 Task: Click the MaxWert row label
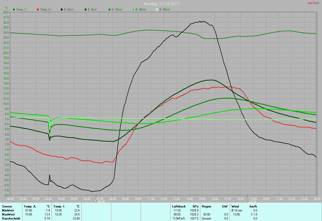point(8,214)
